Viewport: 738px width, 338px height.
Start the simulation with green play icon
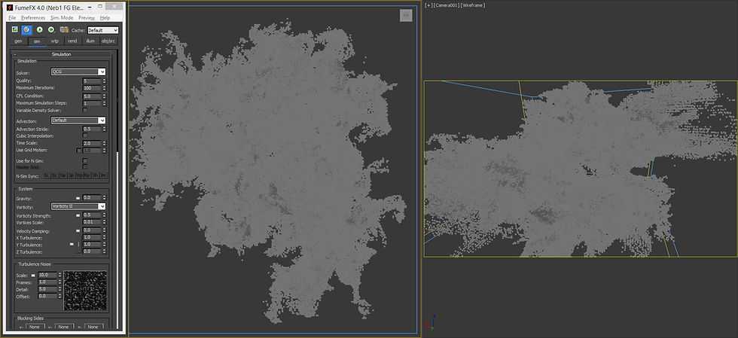[x=39, y=29]
